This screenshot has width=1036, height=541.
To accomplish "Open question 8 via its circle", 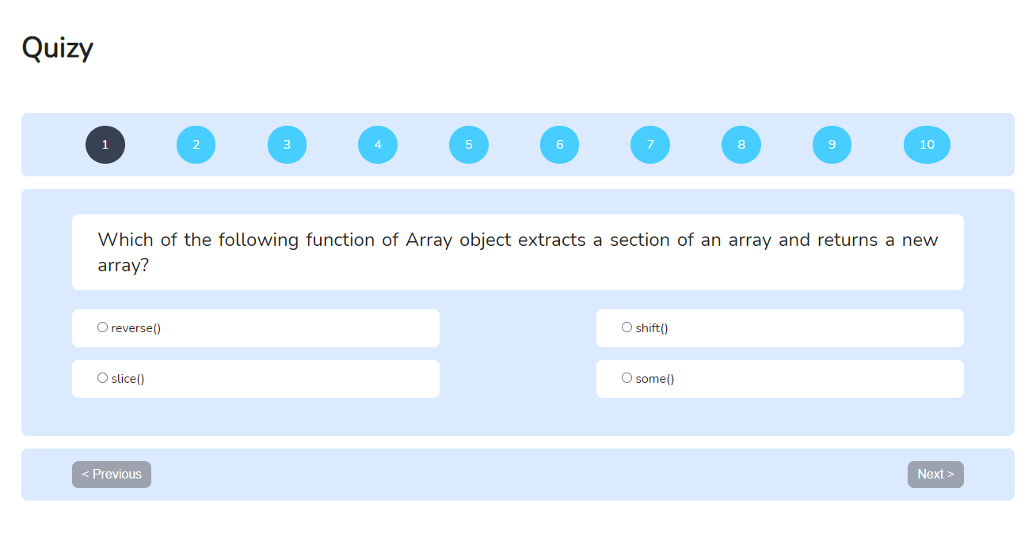I will coord(741,145).
